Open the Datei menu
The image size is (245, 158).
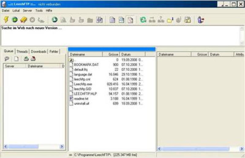coord(6,11)
